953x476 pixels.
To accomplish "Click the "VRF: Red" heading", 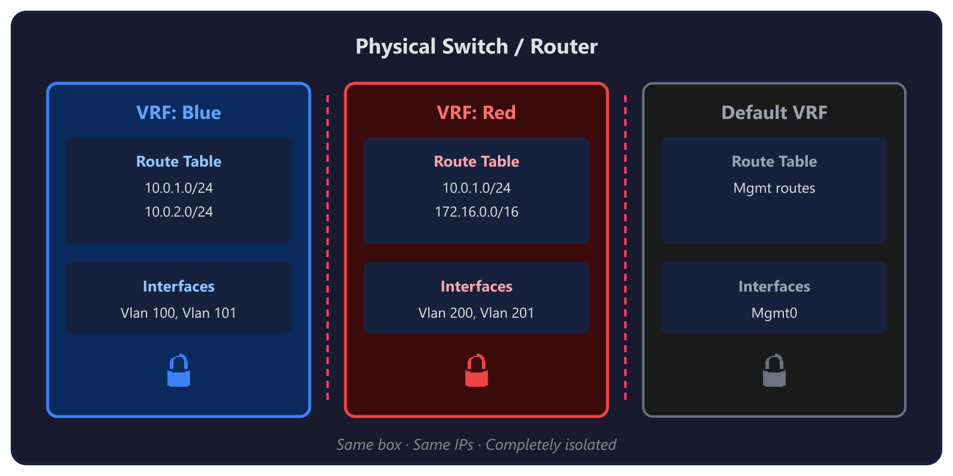I will click(x=476, y=112).
